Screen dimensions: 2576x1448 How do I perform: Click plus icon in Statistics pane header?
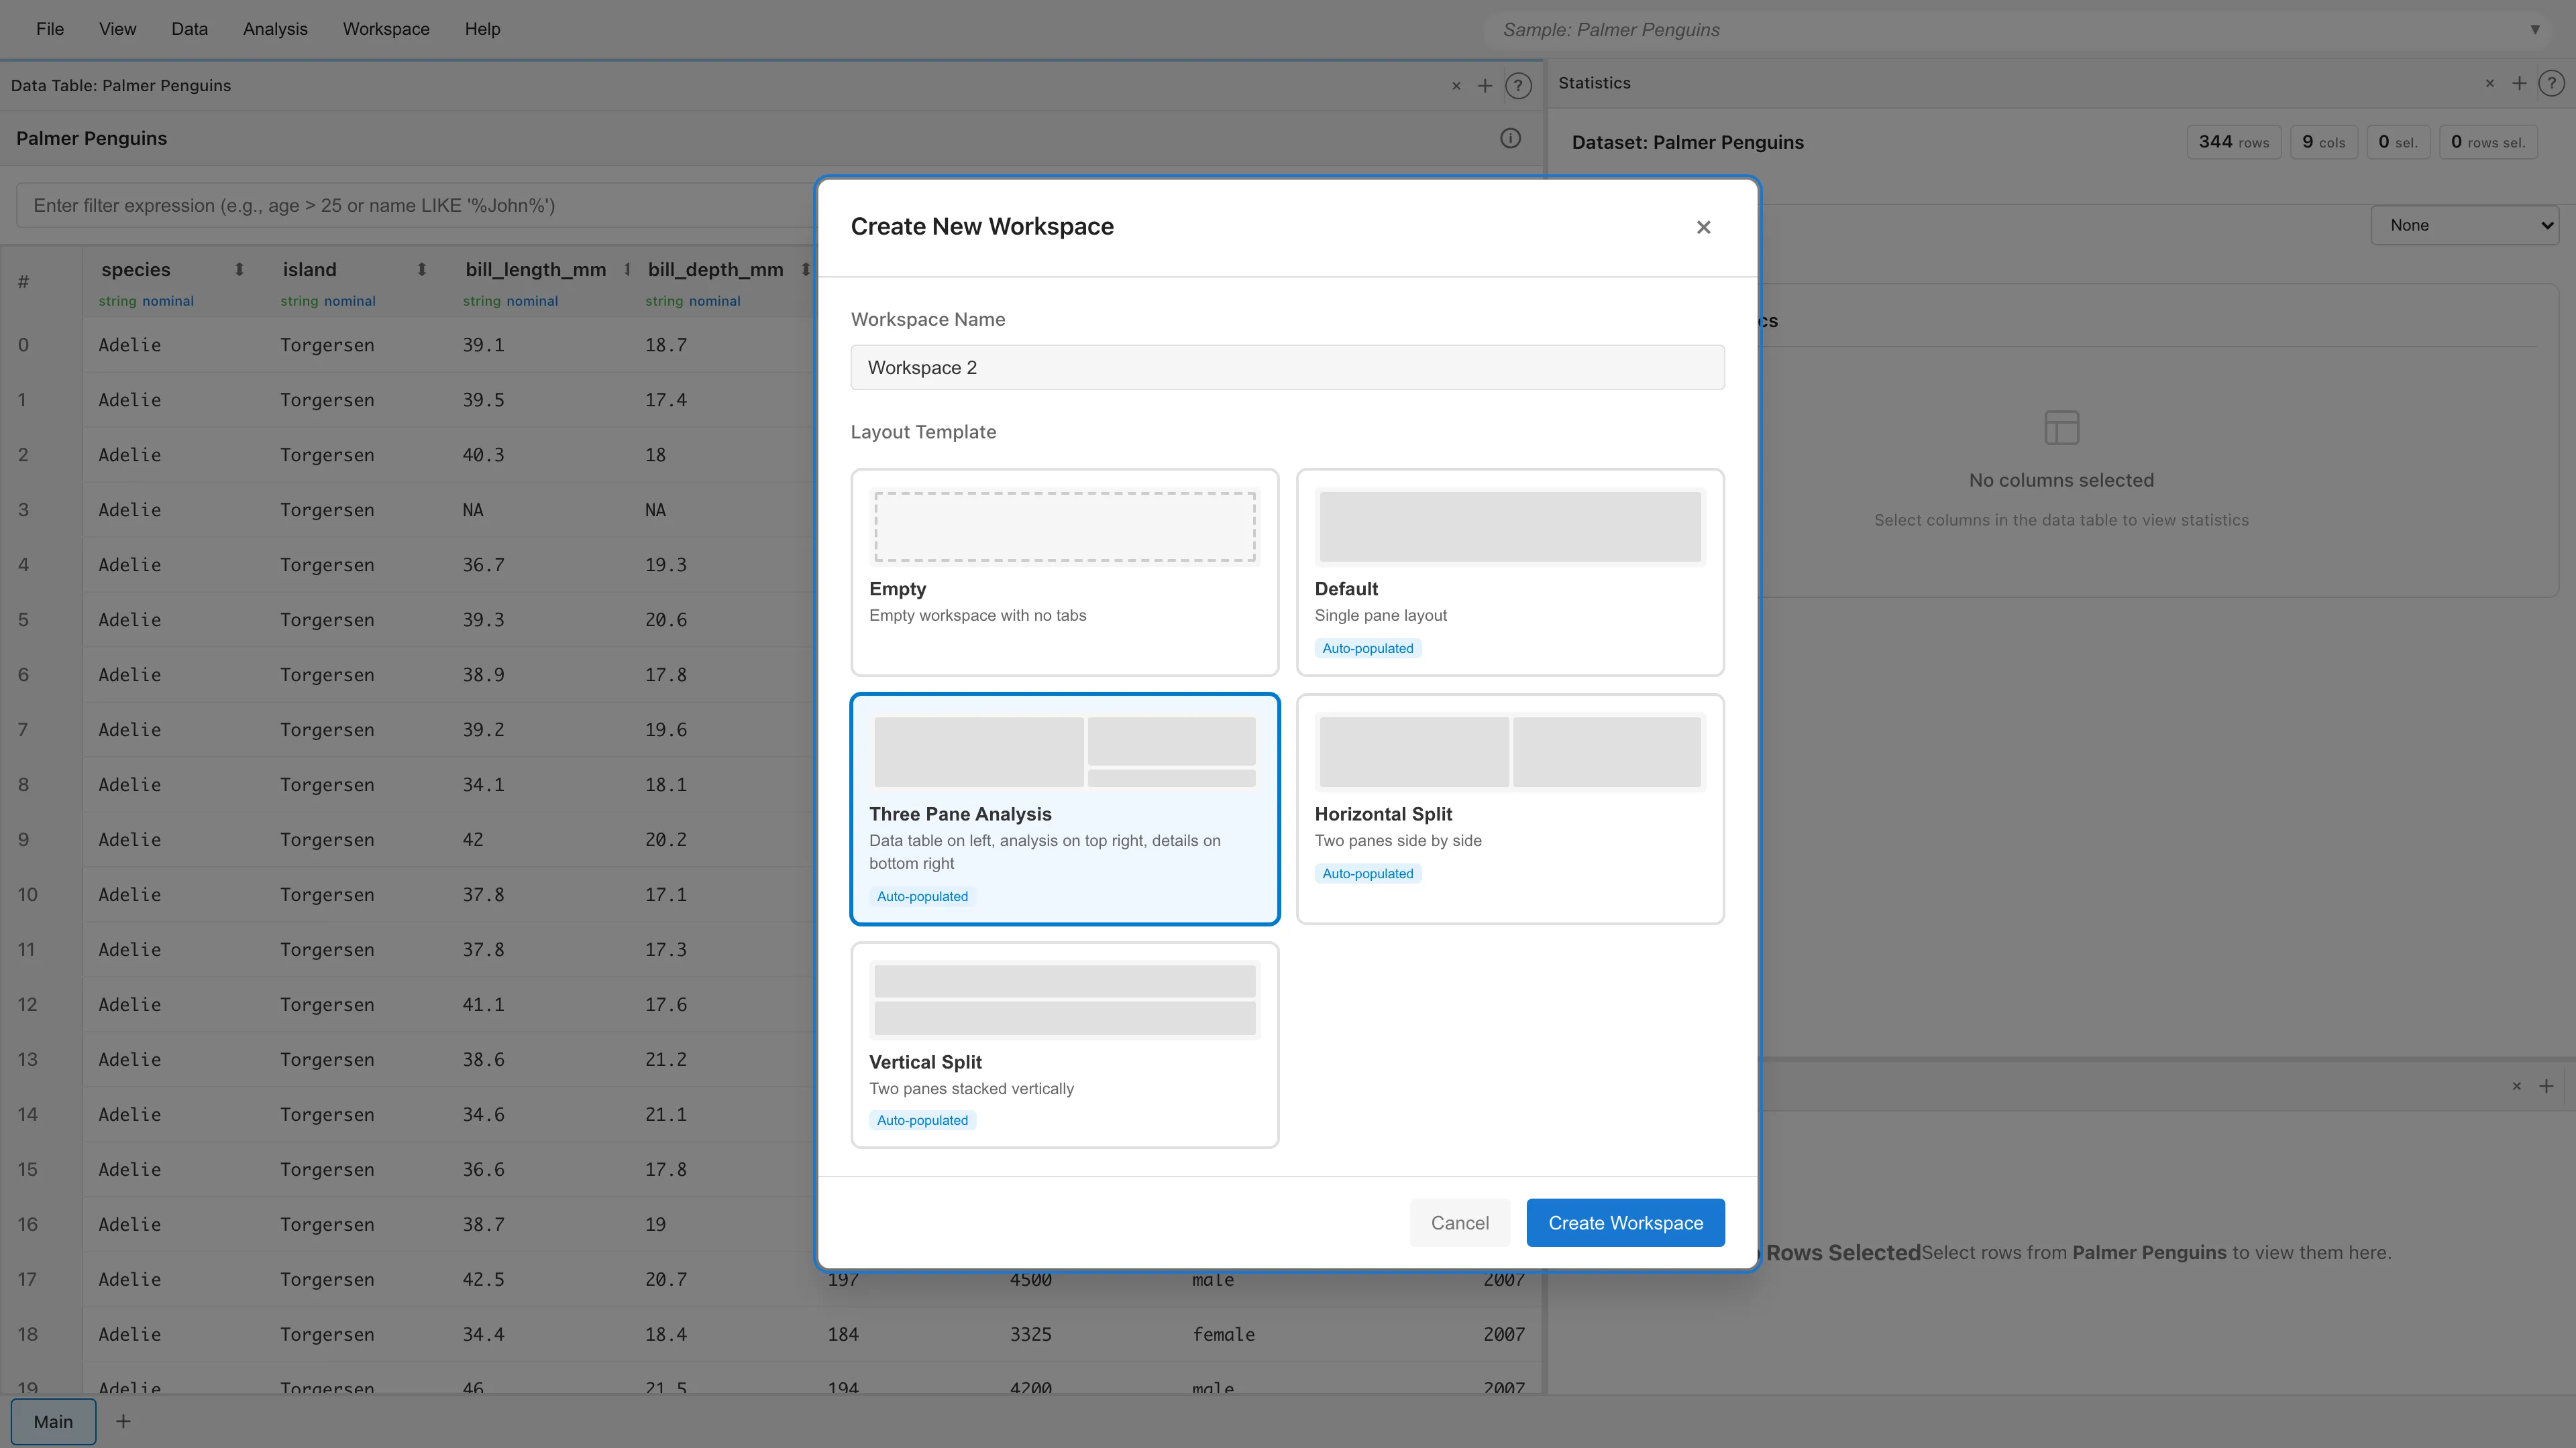2519,84
